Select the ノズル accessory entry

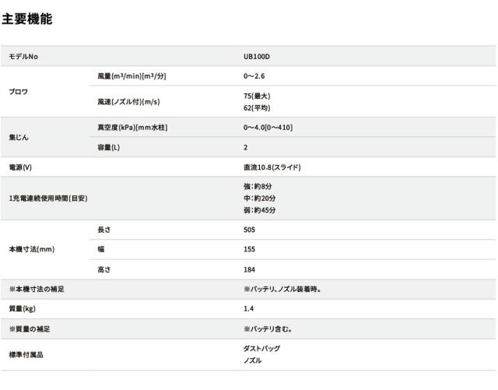tap(252, 360)
